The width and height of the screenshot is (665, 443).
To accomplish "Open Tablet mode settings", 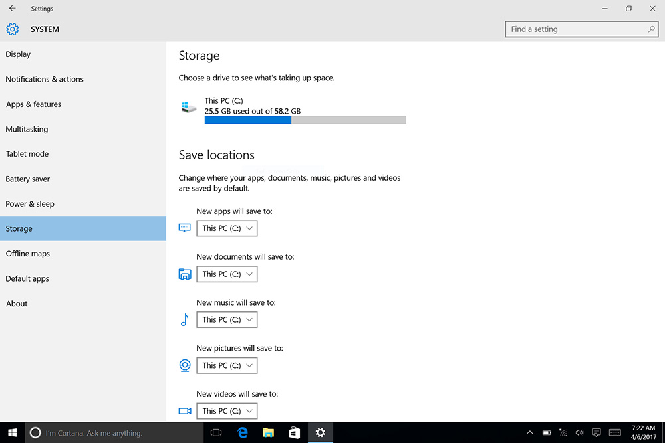I will click(x=83, y=153).
